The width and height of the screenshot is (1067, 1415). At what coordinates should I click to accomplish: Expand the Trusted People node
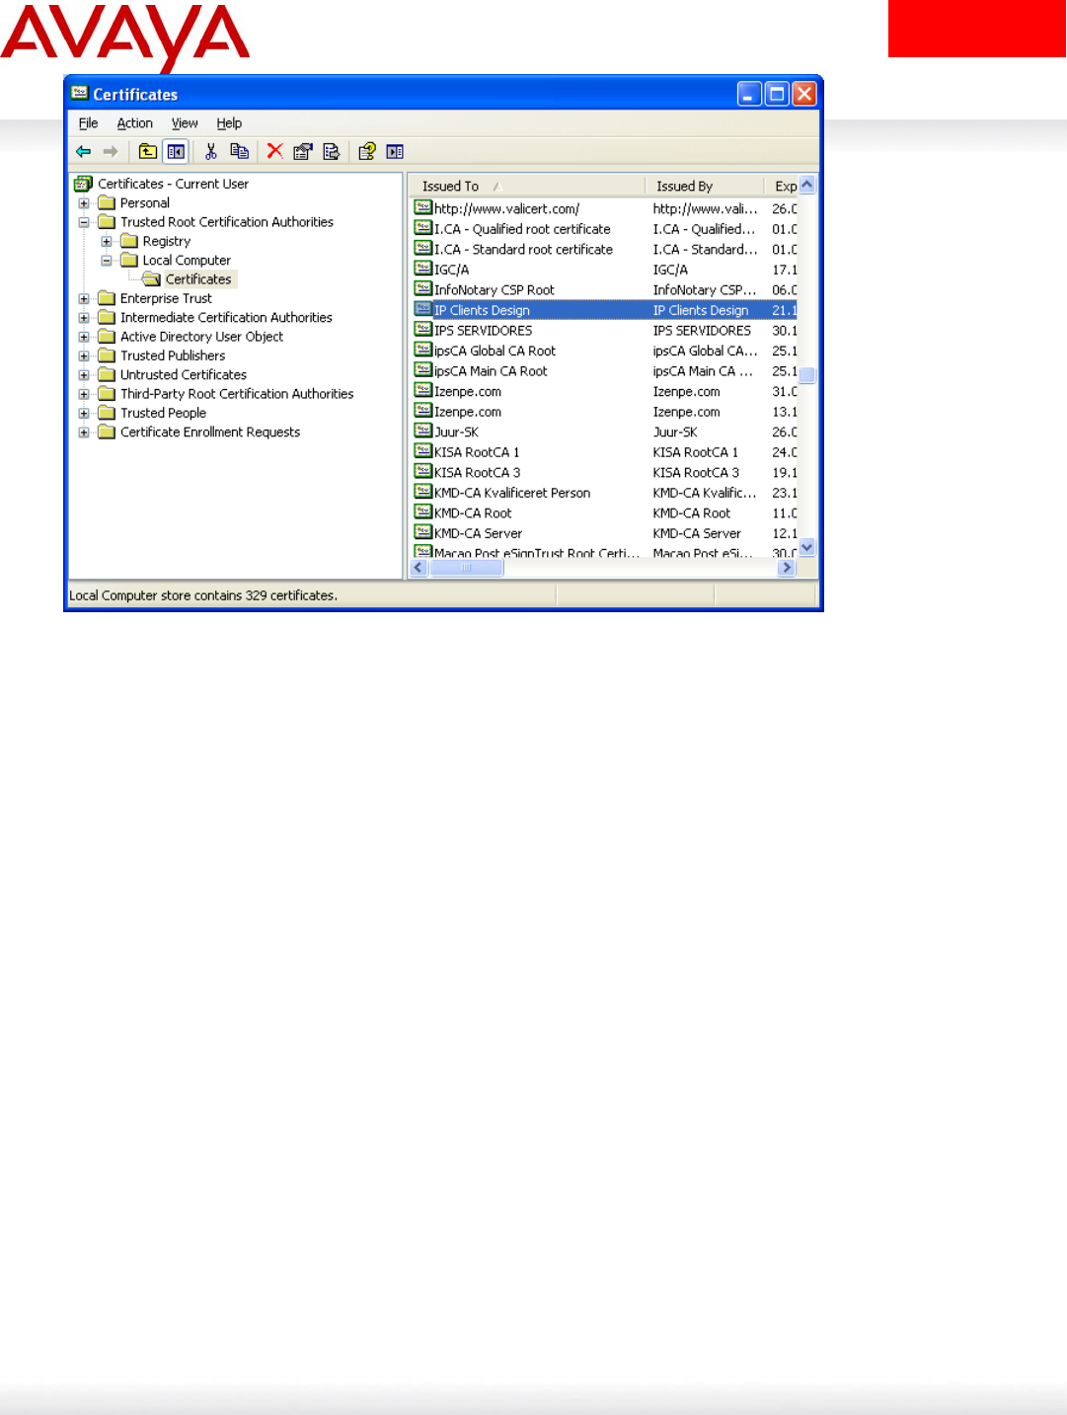pos(84,413)
